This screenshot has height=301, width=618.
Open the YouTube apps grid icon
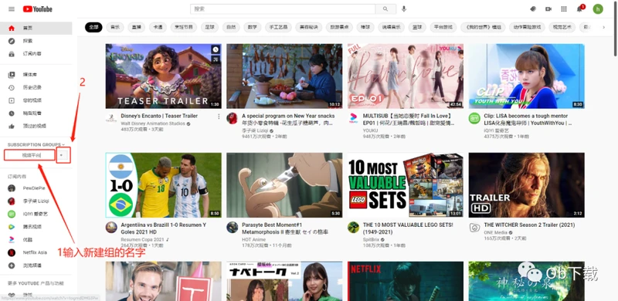click(x=564, y=9)
